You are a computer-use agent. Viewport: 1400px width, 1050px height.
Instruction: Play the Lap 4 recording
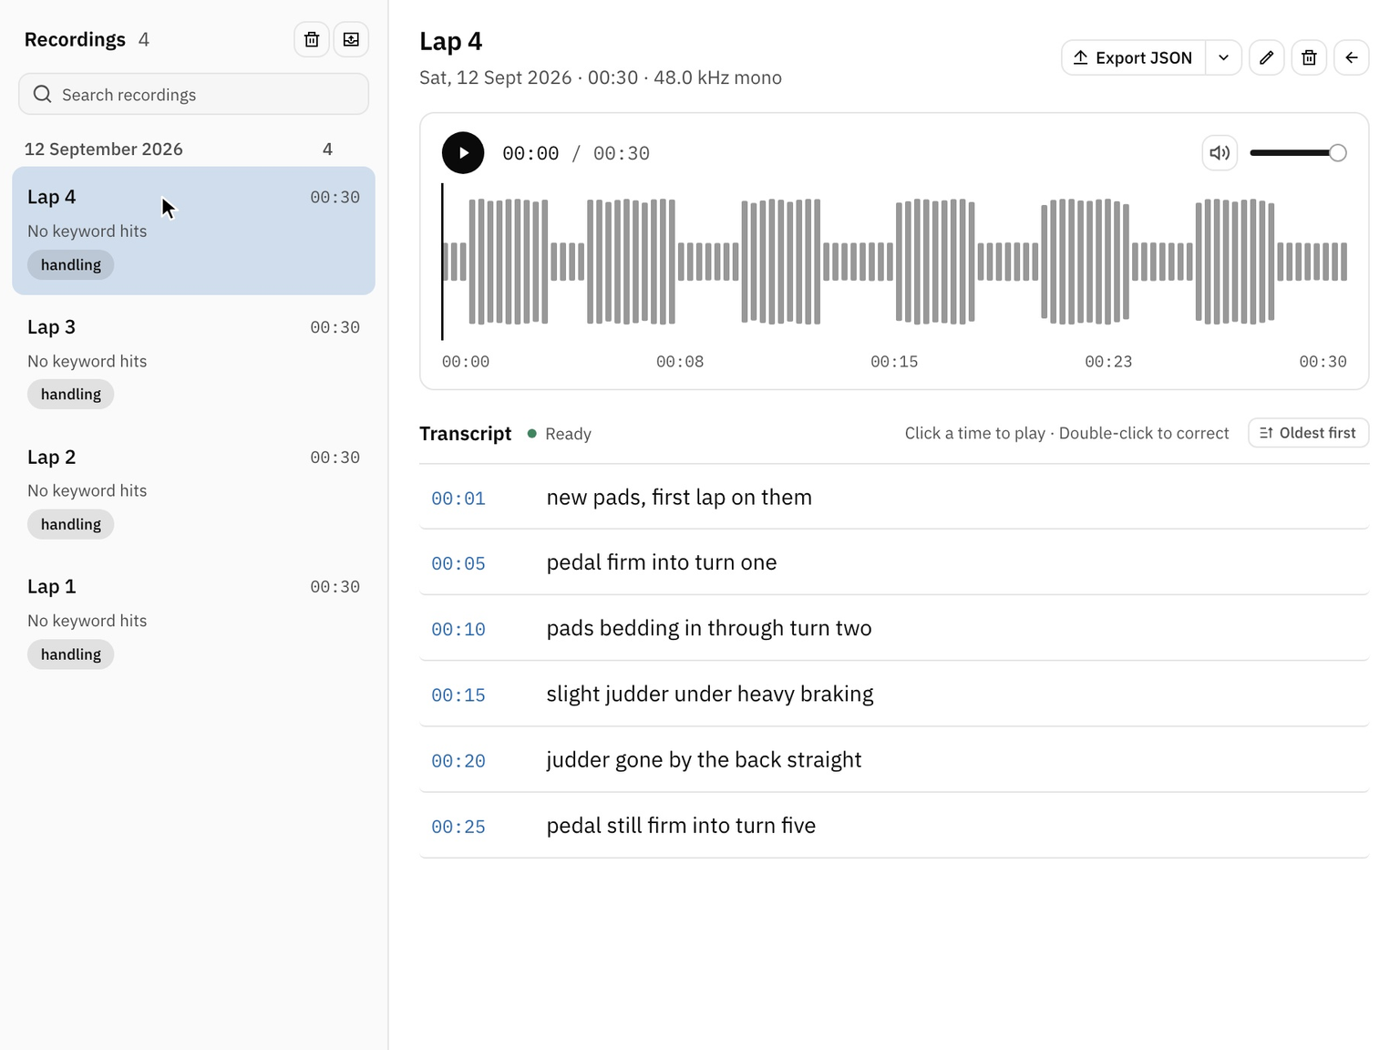[x=463, y=153]
